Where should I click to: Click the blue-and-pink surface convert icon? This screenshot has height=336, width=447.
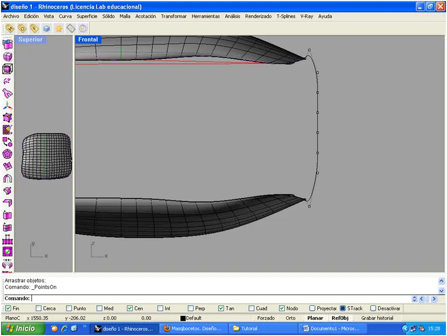click(x=8, y=44)
